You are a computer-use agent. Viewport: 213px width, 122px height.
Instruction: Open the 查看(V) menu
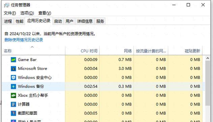pyautogui.click(x=45, y=13)
